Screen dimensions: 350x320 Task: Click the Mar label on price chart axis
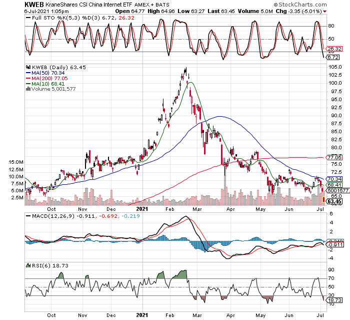coord(197,209)
